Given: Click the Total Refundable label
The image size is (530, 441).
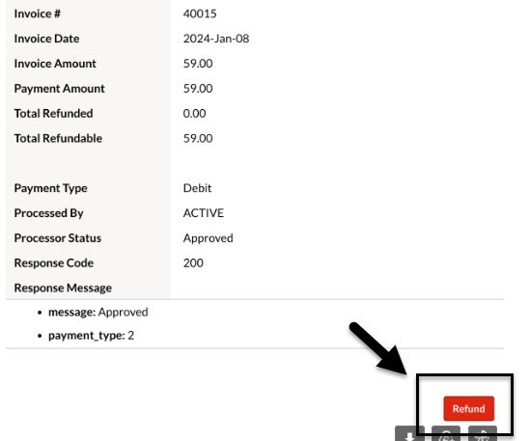Looking at the screenshot, I should pos(58,139).
